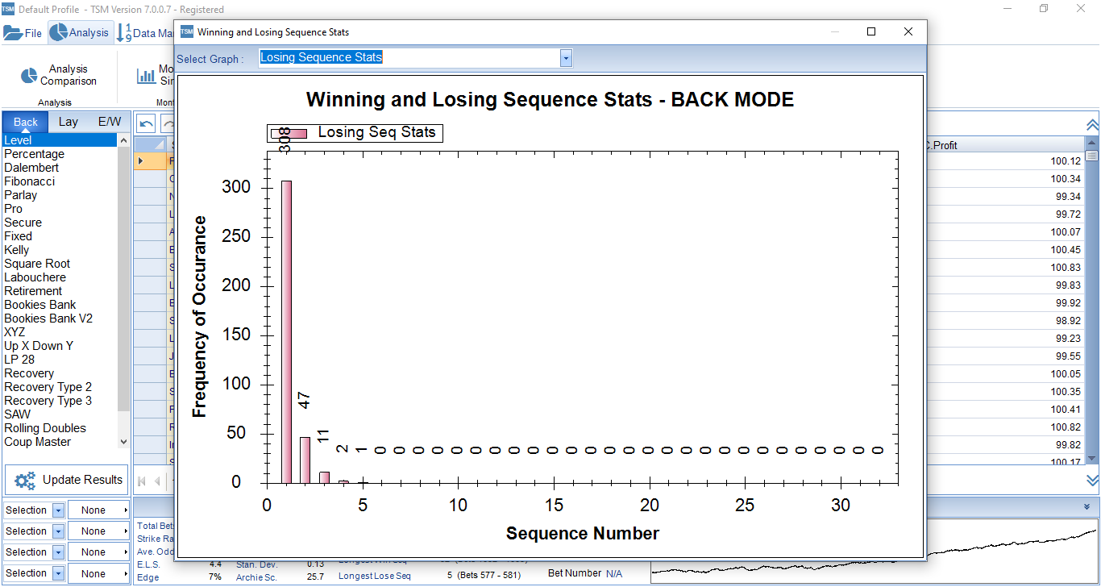Screen dimensions: 1101x587
Task: Expand the second None filter flyout
Action: 125,531
